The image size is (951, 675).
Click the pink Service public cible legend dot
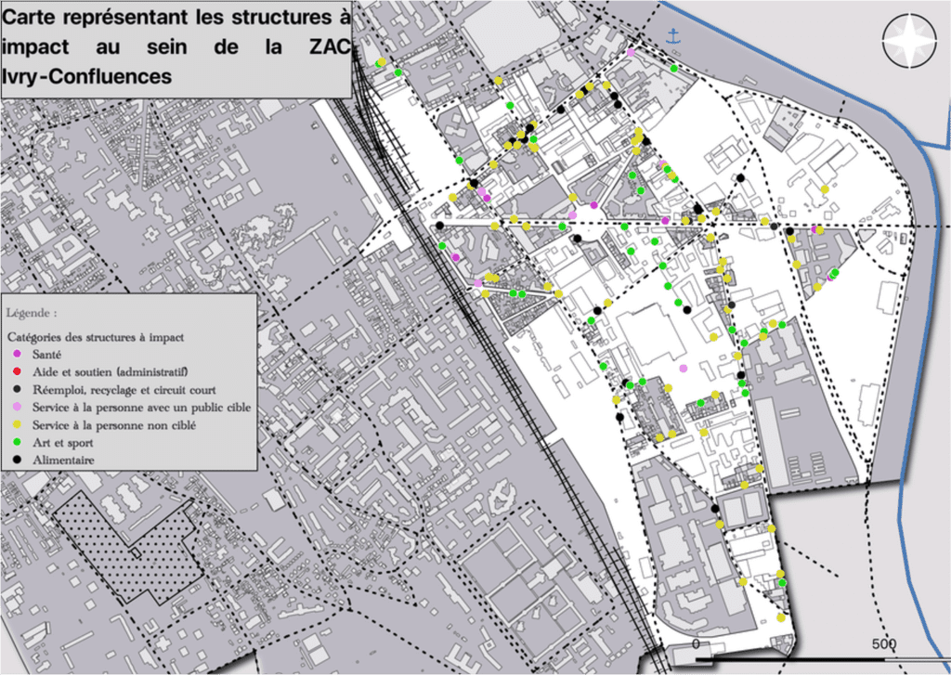click(x=18, y=408)
